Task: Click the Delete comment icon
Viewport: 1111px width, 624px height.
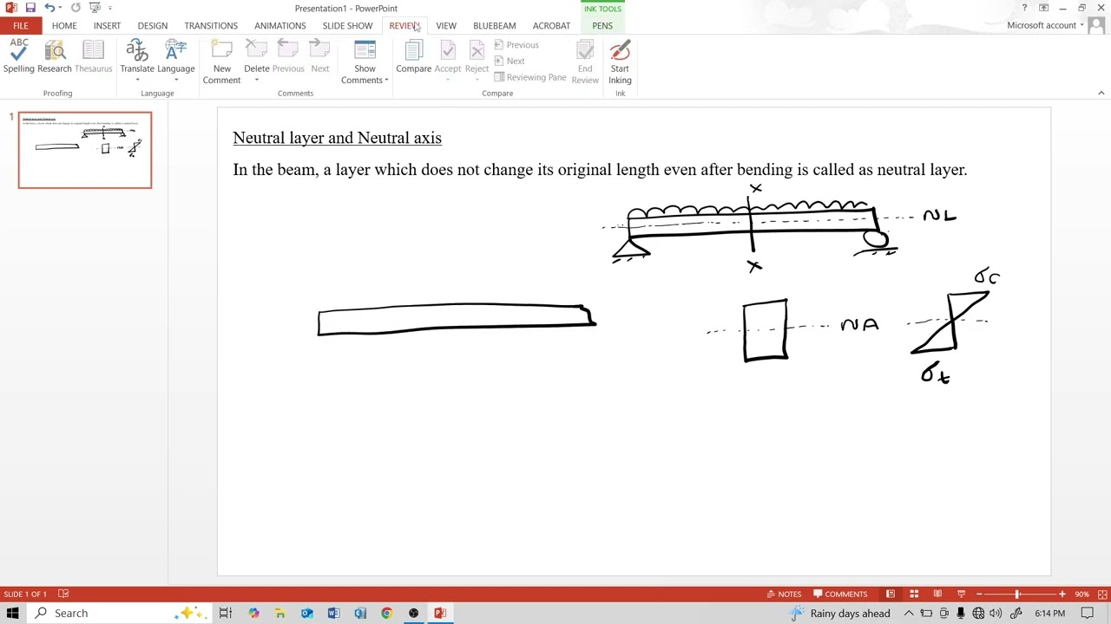Action: (256, 50)
